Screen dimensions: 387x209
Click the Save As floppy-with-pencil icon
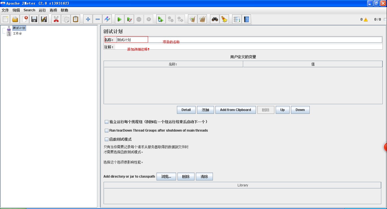coord(44,19)
